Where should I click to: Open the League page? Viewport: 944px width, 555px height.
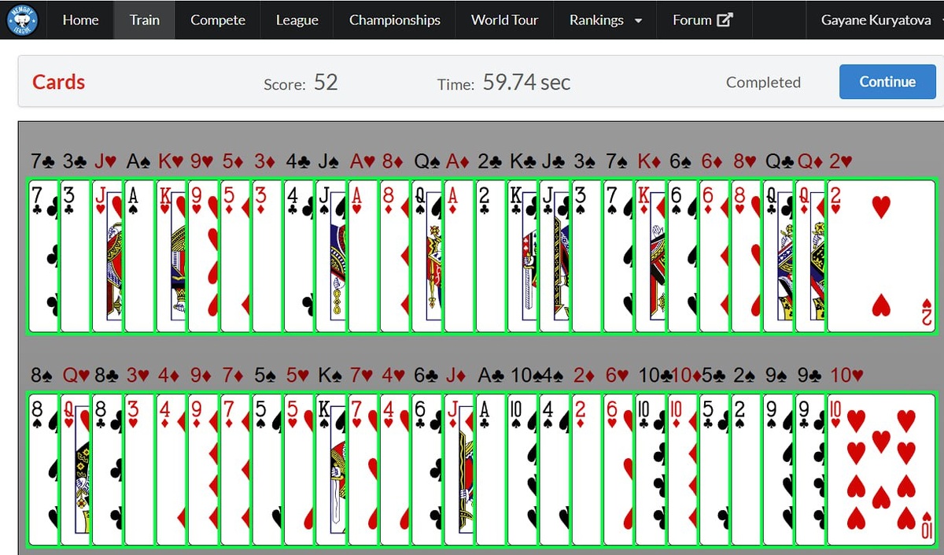pos(297,20)
